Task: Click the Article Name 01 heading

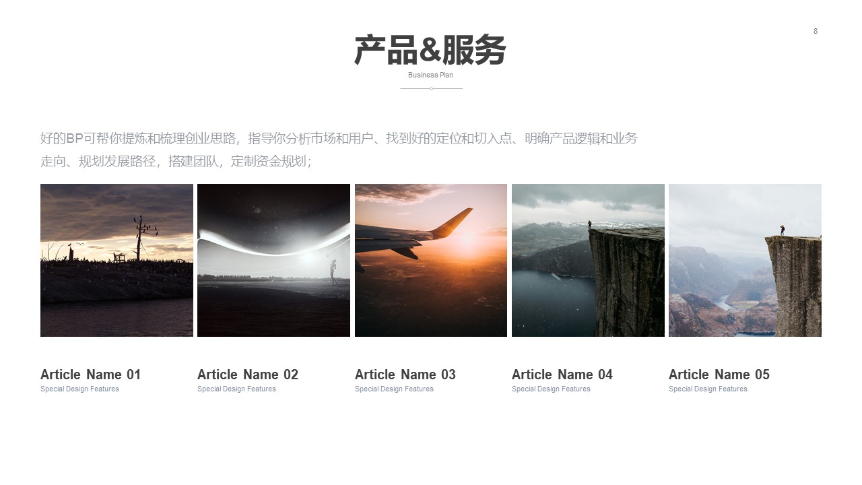Action: (91, 375)
